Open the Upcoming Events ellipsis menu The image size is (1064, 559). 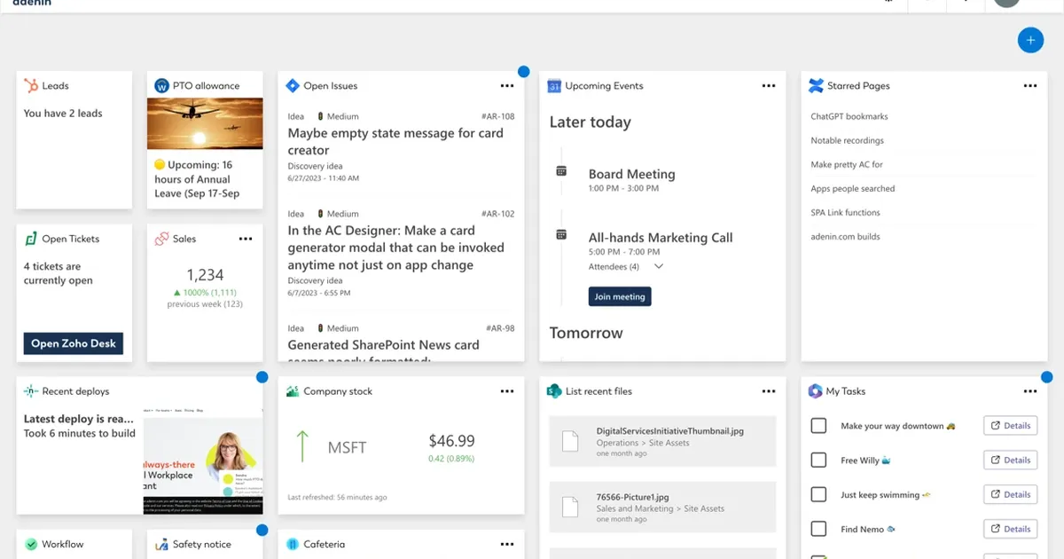(x=768, y=85)
